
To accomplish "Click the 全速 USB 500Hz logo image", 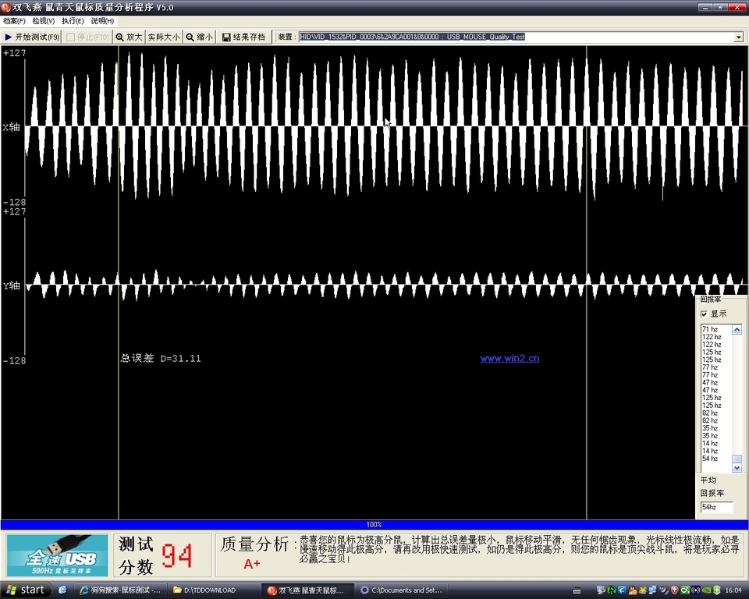I will click(x=57, y=555).
